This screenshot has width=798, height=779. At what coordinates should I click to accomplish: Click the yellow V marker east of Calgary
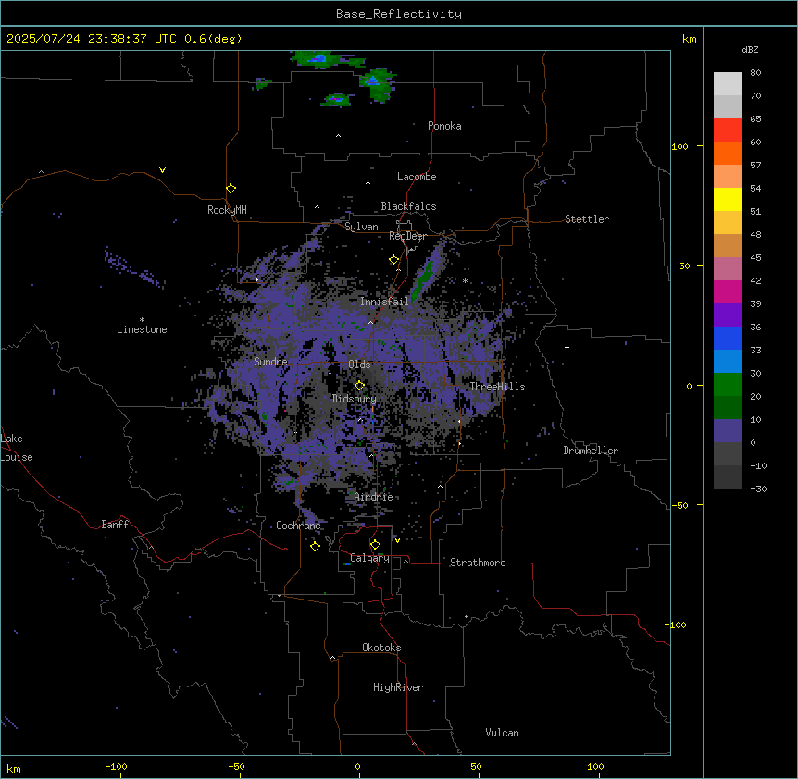pos(397,540)
